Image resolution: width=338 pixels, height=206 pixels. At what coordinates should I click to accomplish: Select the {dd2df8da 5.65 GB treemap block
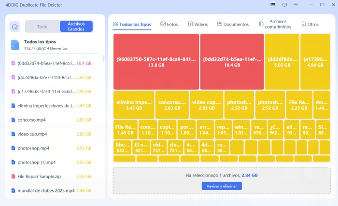[x=282, y=62]
